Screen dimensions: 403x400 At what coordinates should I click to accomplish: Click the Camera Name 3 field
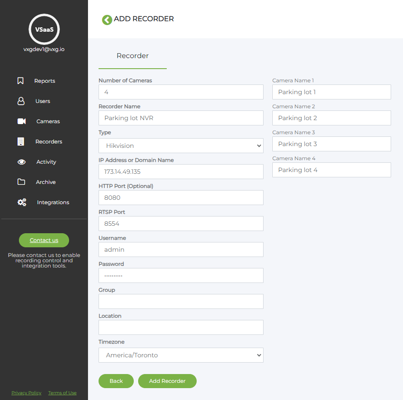pos(331,144)
